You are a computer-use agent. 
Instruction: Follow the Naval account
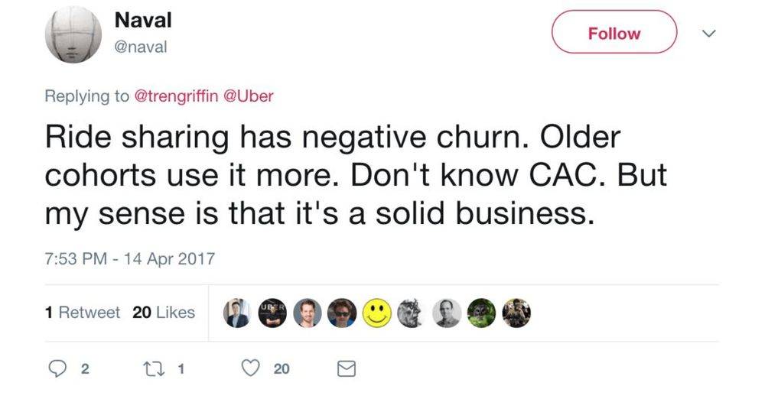click(x=614, y=32)
